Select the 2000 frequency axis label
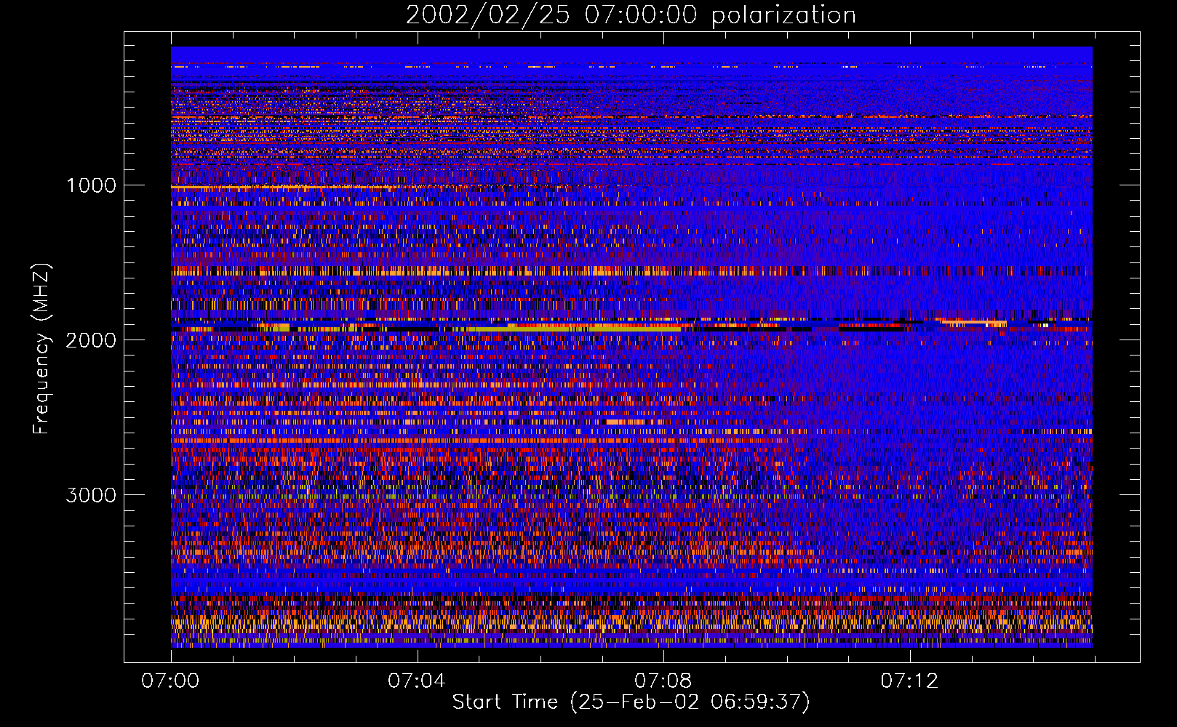The height and width of the screenshot is (727, 1177). click(91, 340)
